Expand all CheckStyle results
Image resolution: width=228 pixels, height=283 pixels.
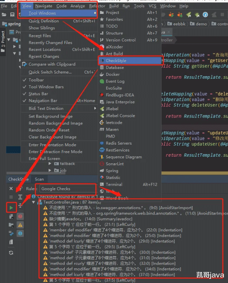tap(20, 197)
